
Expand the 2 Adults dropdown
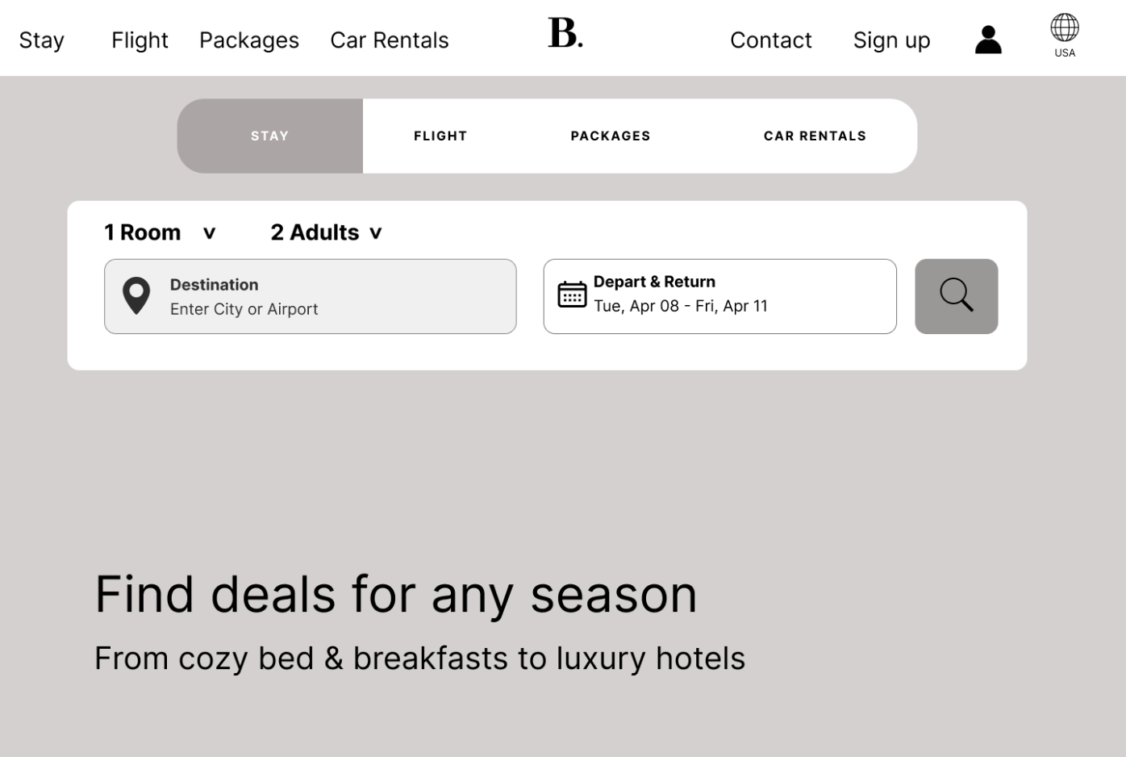tap(326, 232)
